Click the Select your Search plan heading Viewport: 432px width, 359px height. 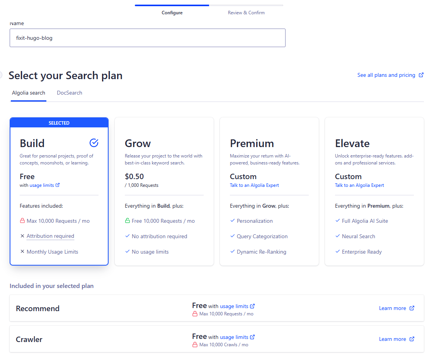(x=66, y=75)
